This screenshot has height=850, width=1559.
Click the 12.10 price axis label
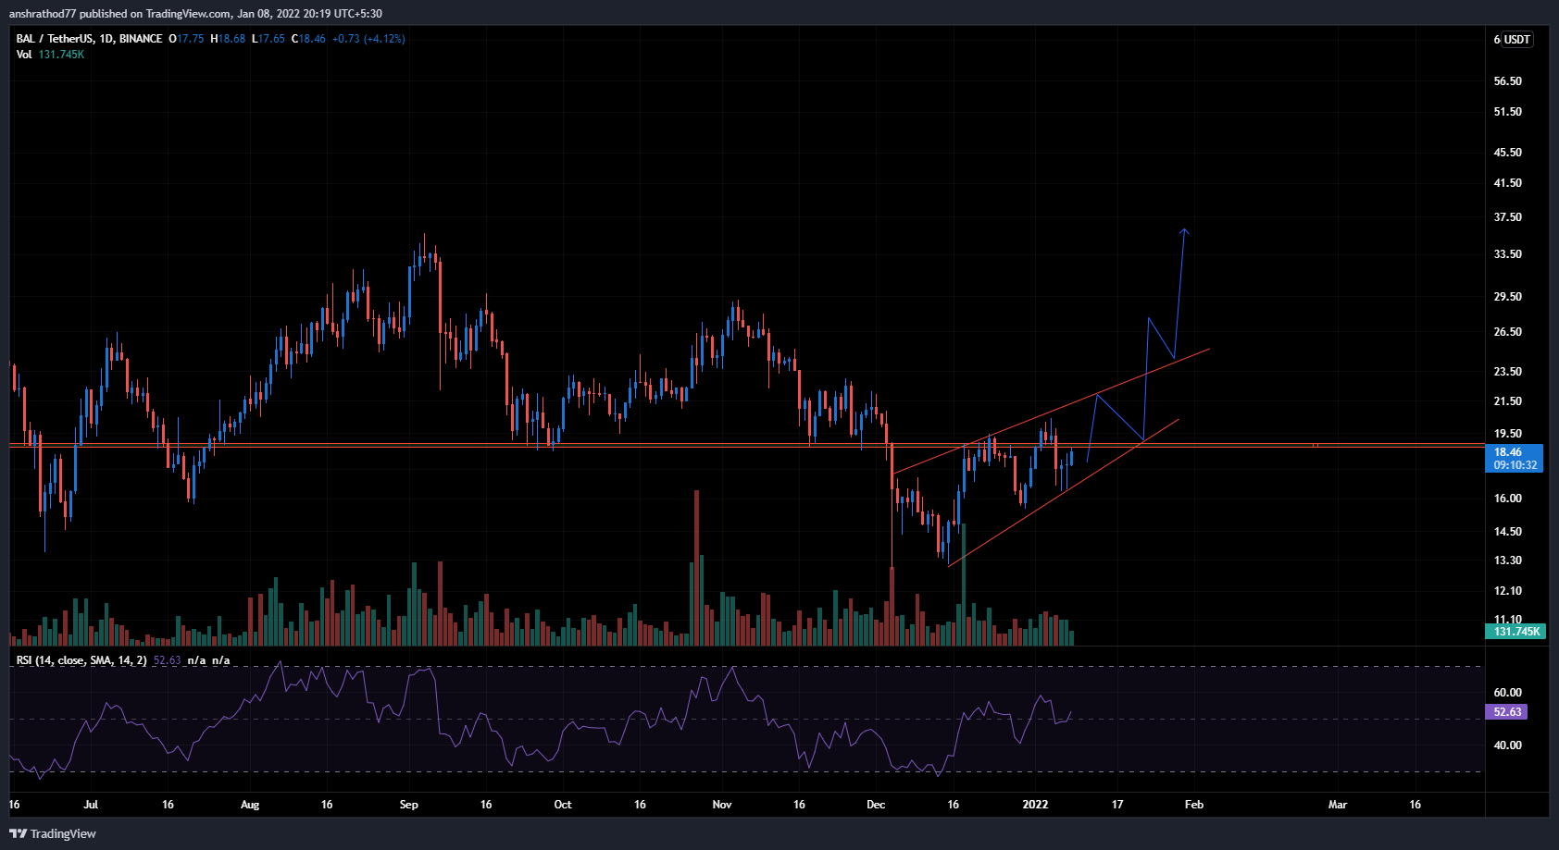pyautogui.click(x=1507, y=591)
